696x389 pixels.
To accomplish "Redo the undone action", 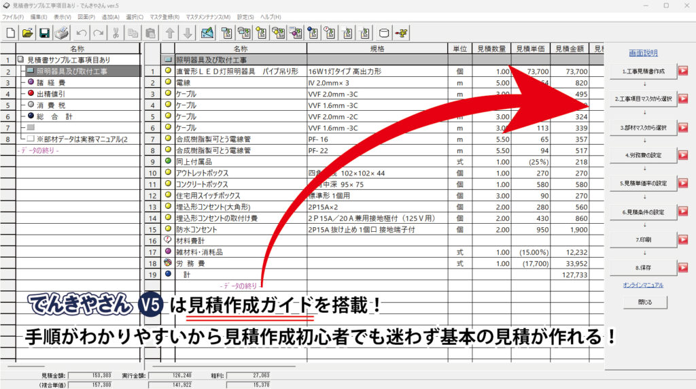I will pyautogui.click(x=99, y=33).
